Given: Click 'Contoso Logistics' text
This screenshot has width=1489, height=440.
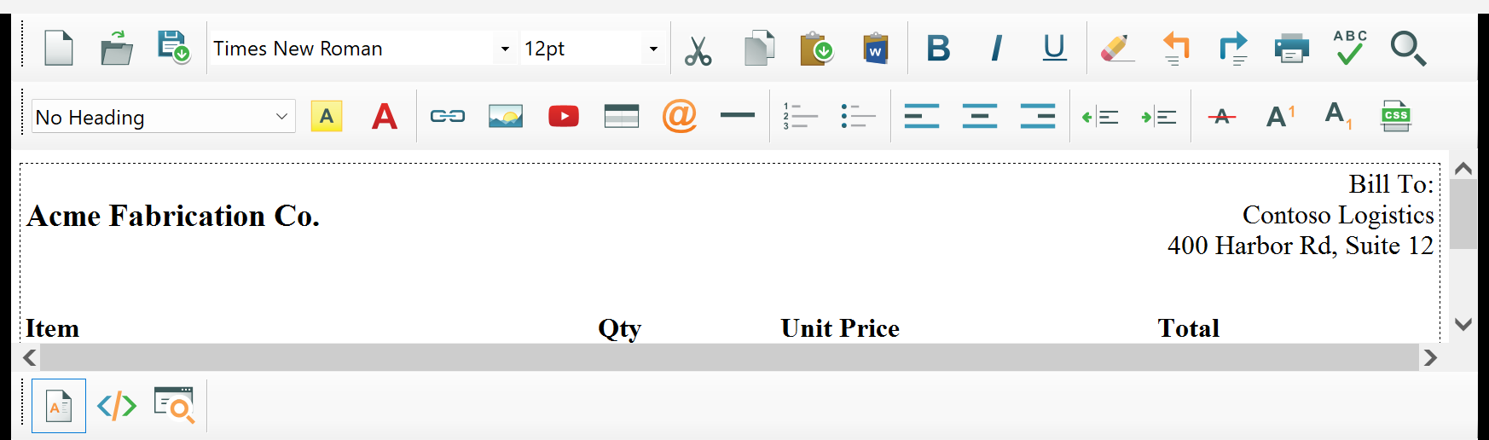Looking at the screenshot, I should [1338, 215].
